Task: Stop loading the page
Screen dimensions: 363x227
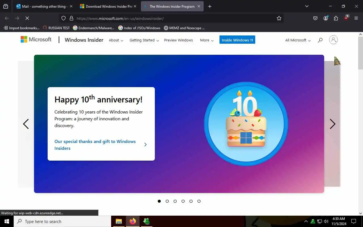Action: click(27, 18)
